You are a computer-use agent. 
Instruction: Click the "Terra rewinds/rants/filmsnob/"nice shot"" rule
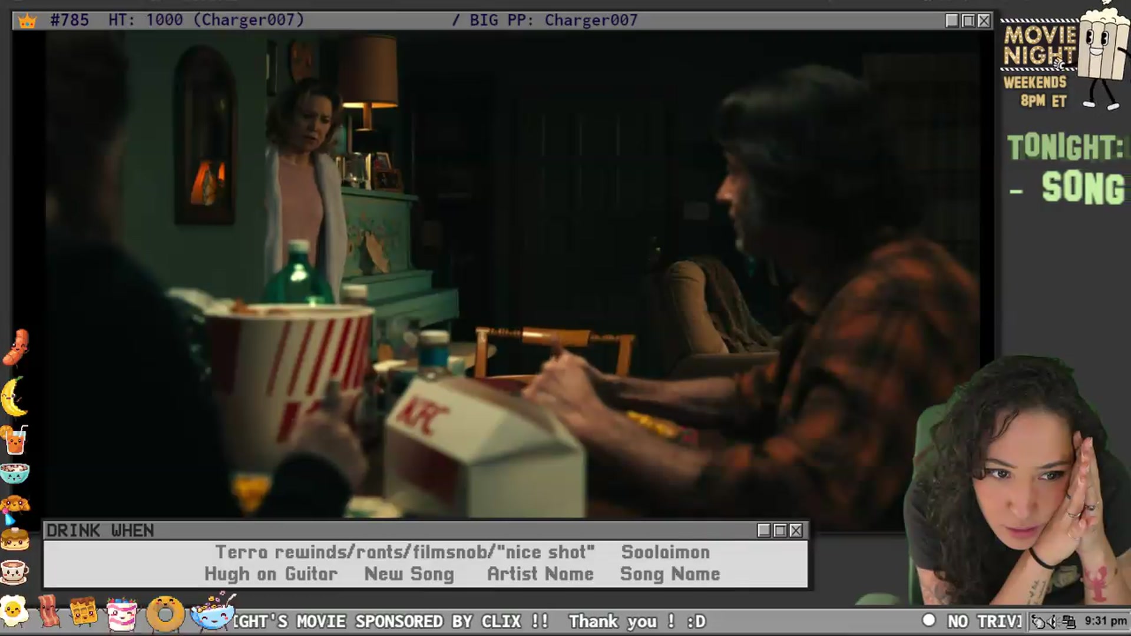(x=405, y=552)
